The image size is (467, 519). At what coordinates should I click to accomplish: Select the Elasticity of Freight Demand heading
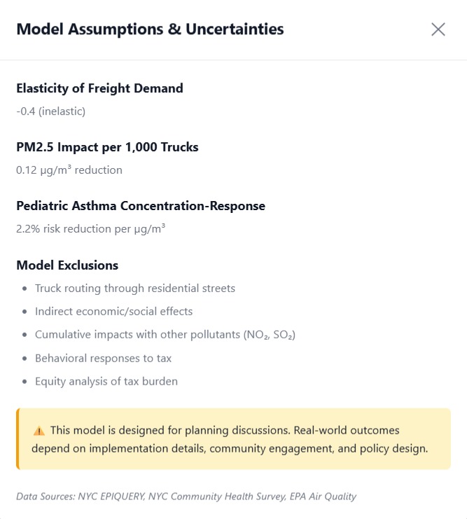[x=99, y=88]
